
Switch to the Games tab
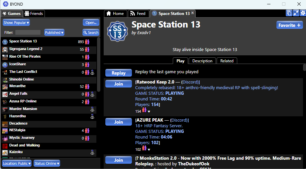tap(12, 14)
